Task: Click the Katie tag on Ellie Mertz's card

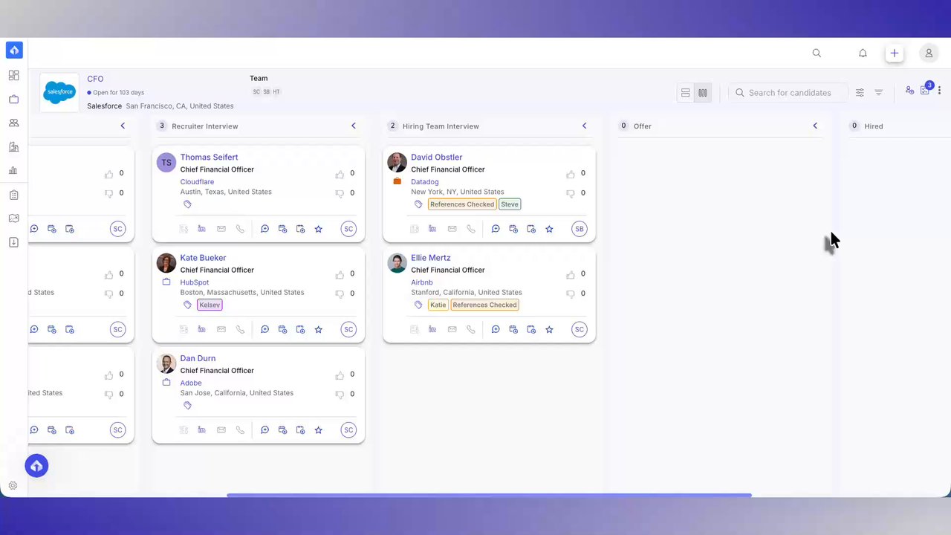Action: tap(438, 305)
